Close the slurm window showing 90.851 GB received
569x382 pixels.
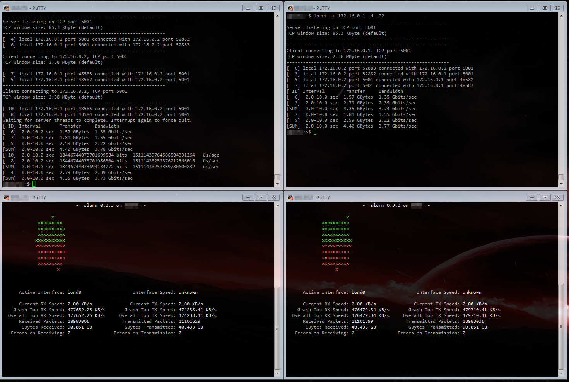(273, 197)
